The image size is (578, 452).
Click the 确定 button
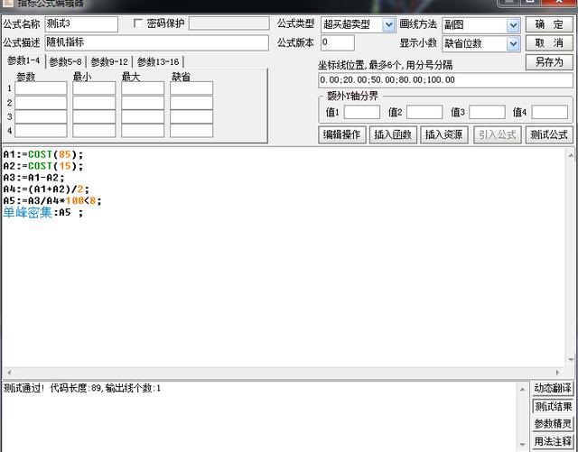coord(548,24)
